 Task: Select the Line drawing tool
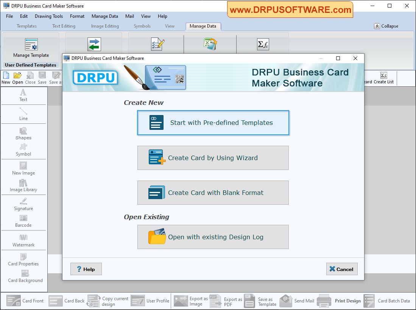[x=23, y=114]
